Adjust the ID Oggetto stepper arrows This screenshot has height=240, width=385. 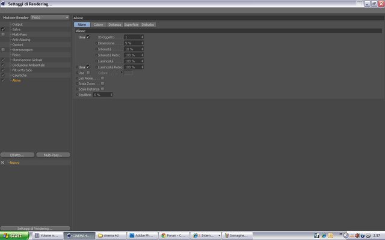coord(142,37)
